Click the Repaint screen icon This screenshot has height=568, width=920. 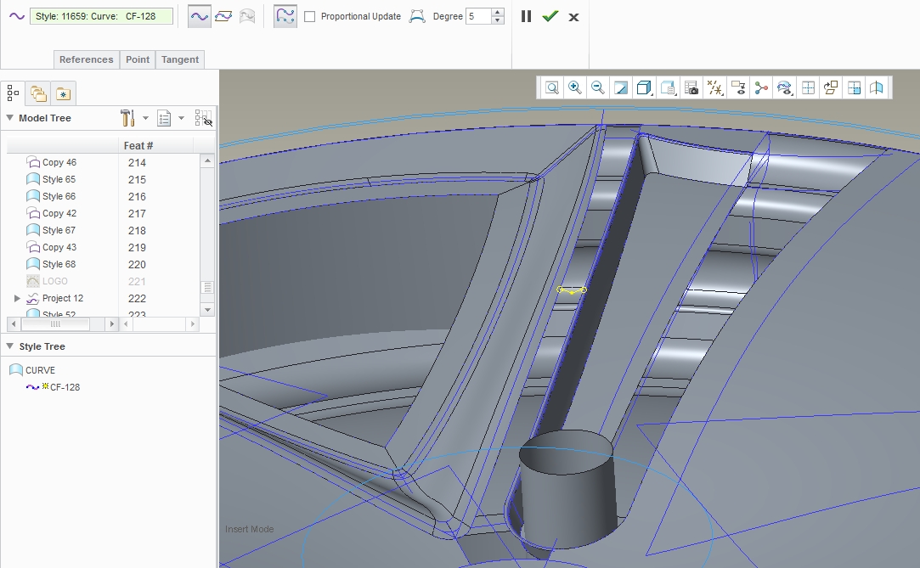[x=621, y=88]
